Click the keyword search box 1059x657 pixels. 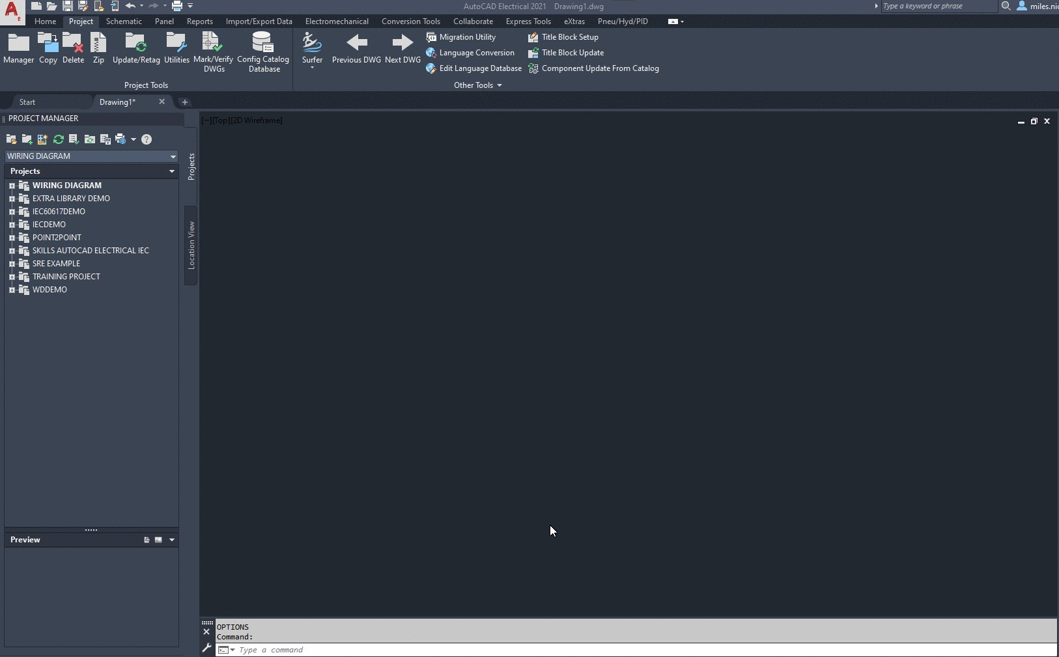tap(939, 6)
